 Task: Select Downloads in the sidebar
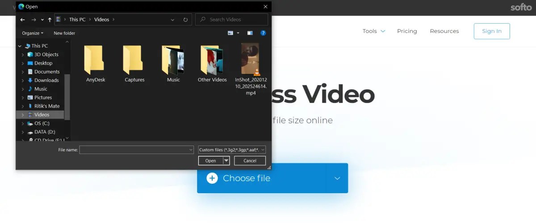coord(42,80)
